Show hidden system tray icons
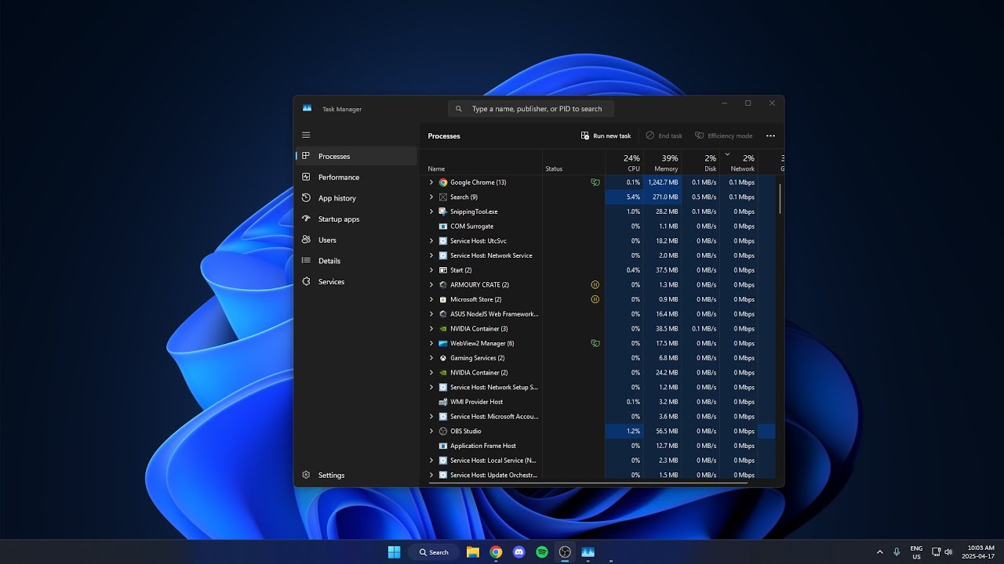Screen dimensions: 1004x564 [879, 551]
